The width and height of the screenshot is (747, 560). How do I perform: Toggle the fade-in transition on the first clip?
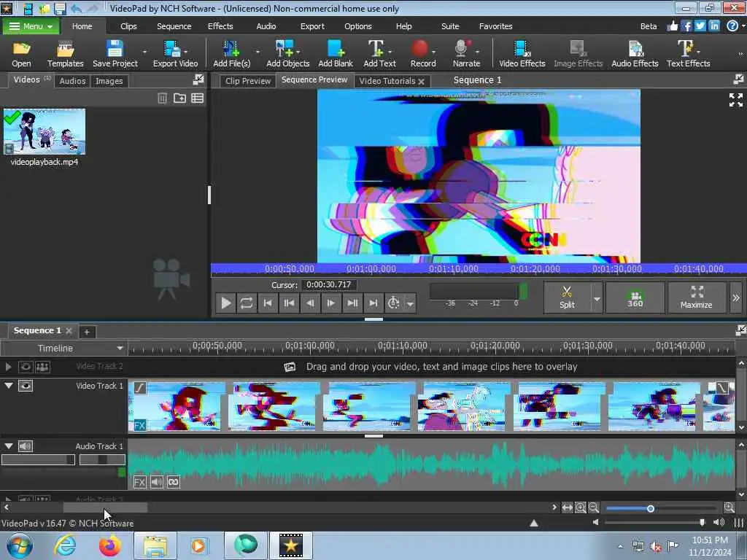139,388
